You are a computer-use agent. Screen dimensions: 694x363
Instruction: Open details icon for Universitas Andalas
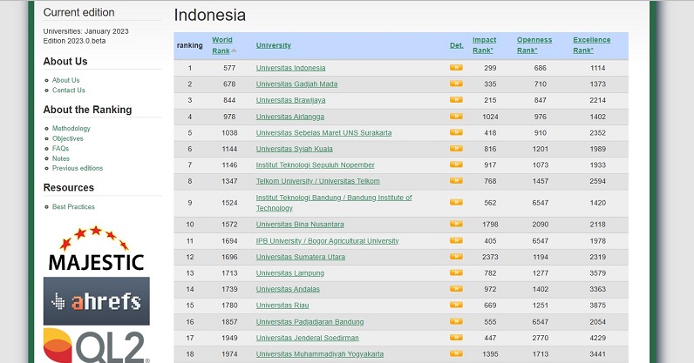(x=456, y=289)
